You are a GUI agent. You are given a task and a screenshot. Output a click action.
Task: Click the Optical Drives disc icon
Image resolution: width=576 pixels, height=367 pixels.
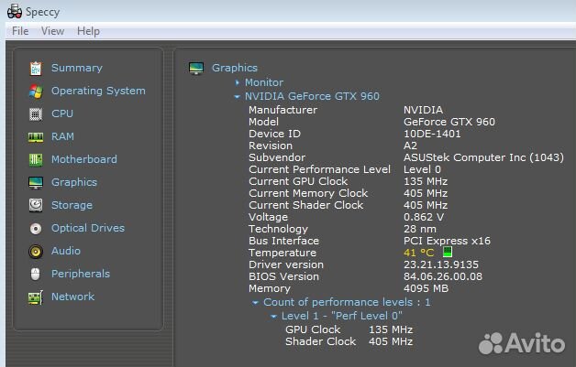tap(36, 229)
